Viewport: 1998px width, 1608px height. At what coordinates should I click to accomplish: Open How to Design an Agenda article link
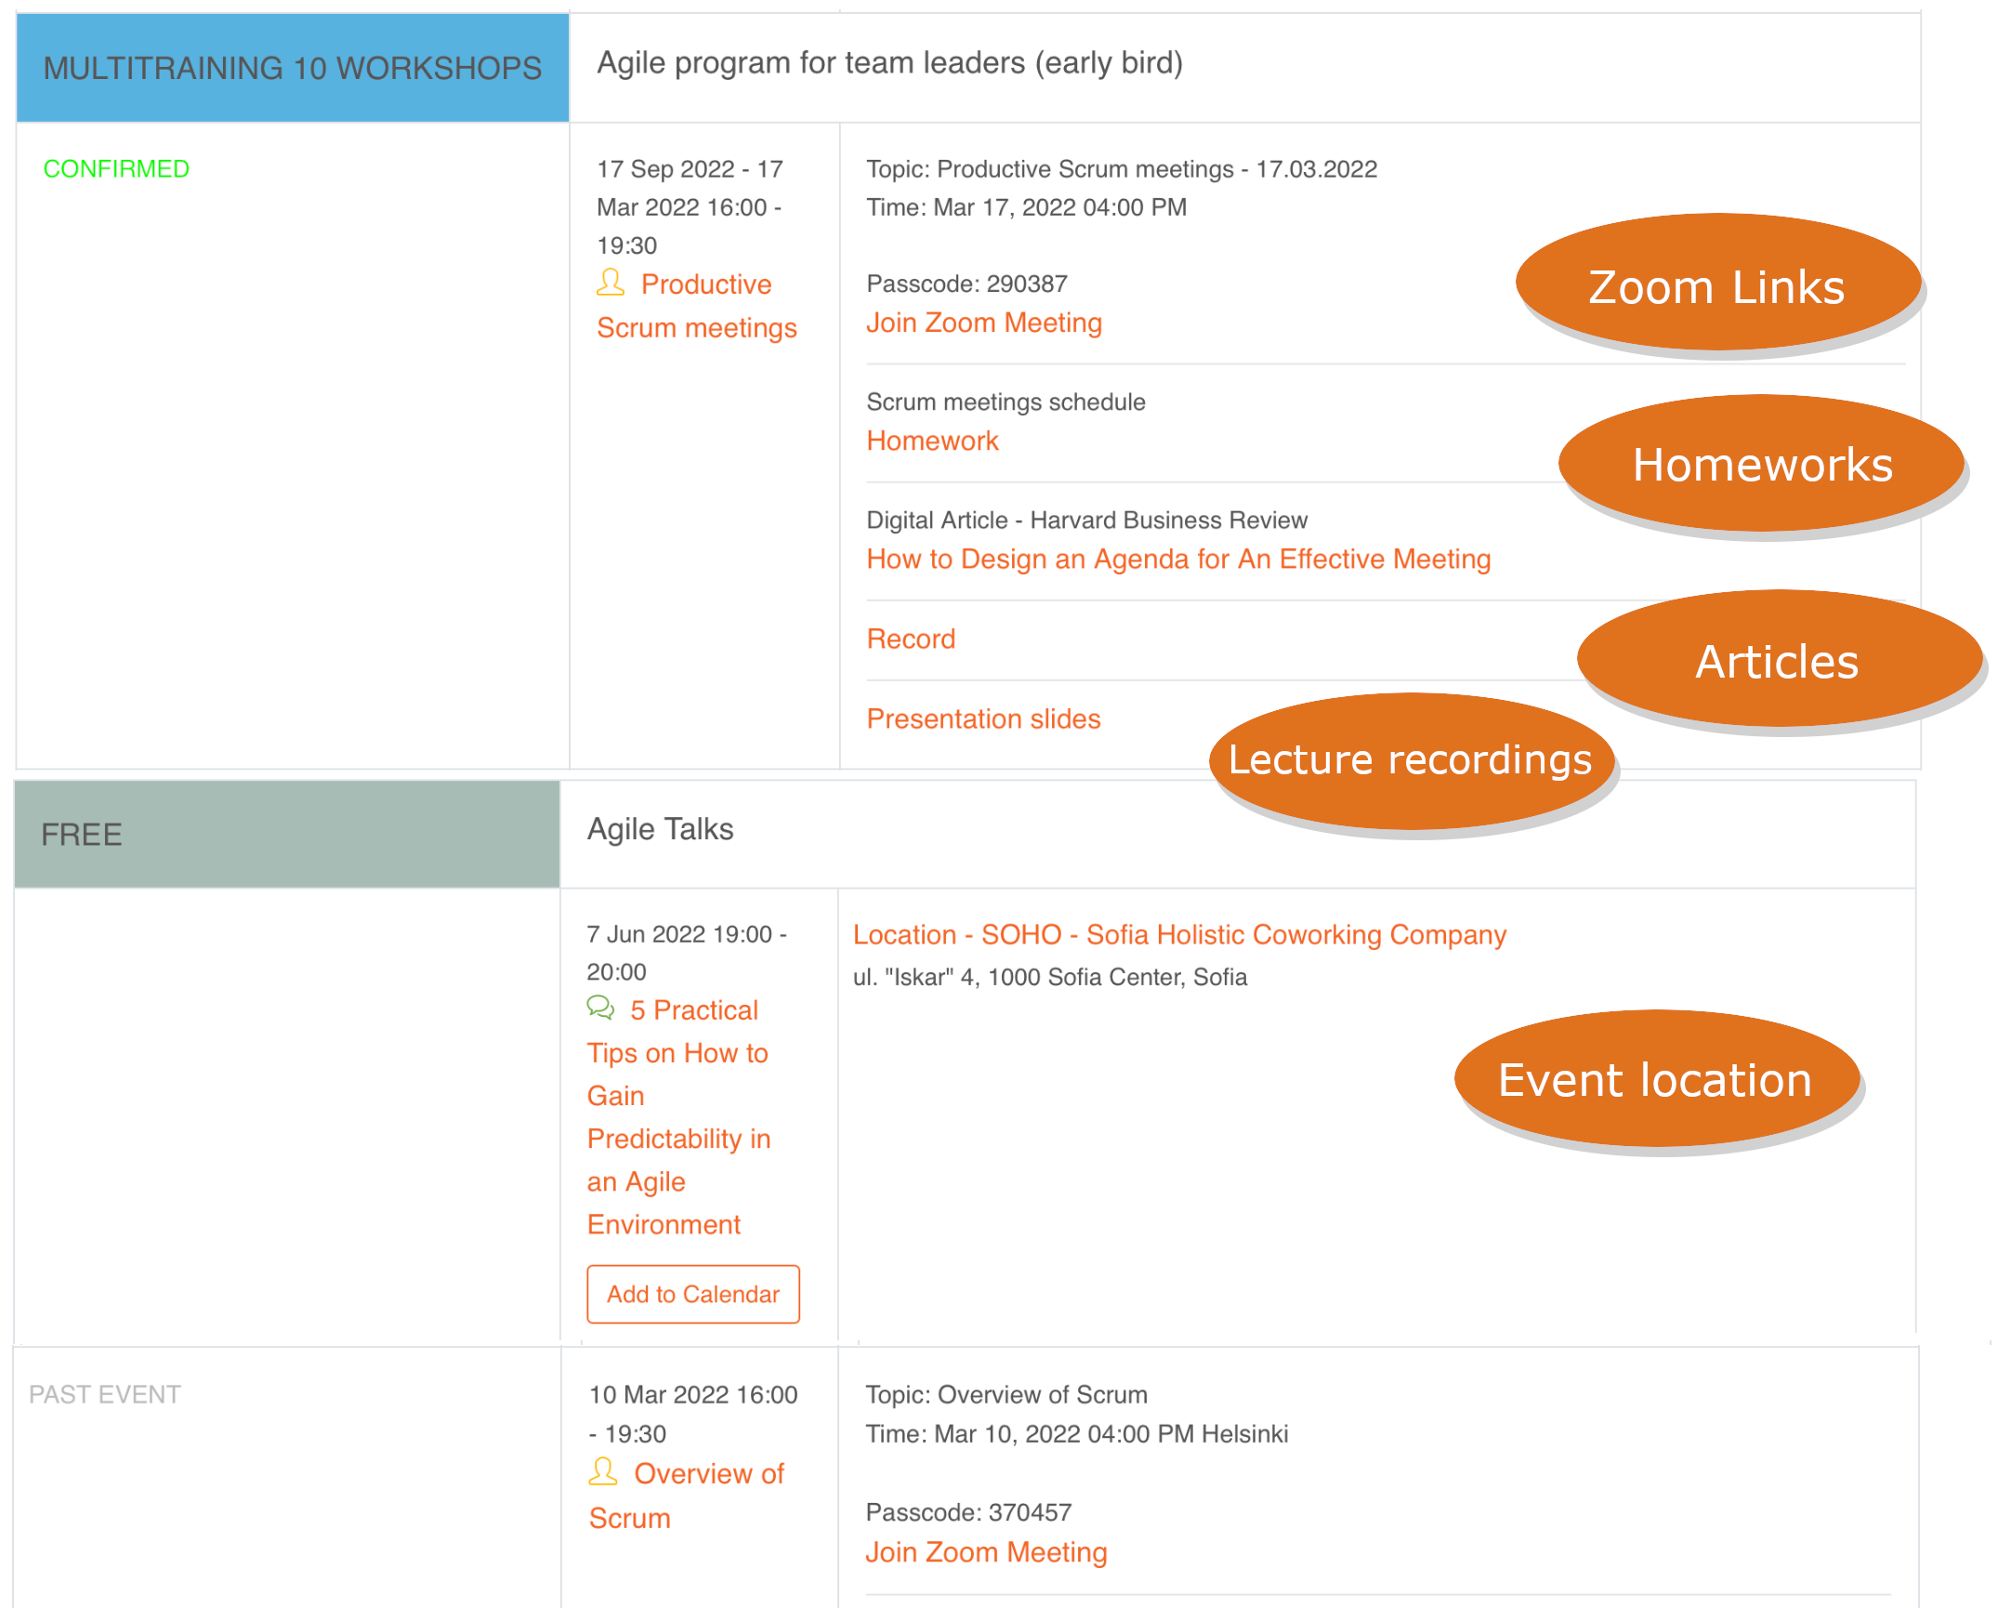pyautogui.click(x=1178, y=559)
